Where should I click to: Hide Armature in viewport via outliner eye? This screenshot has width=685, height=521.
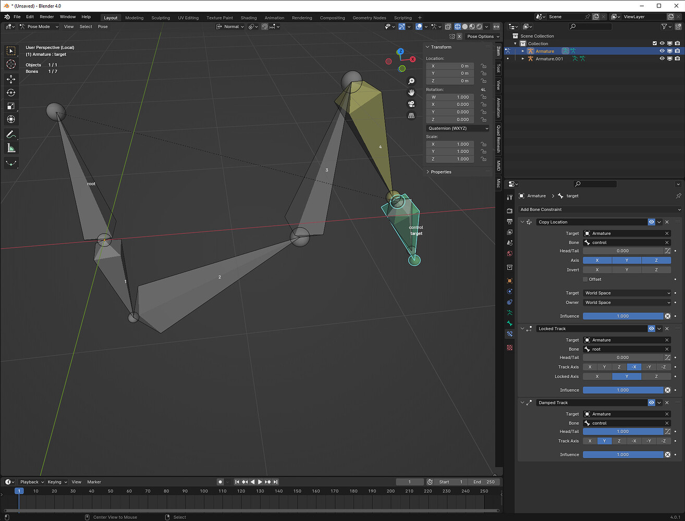point(662,51)
